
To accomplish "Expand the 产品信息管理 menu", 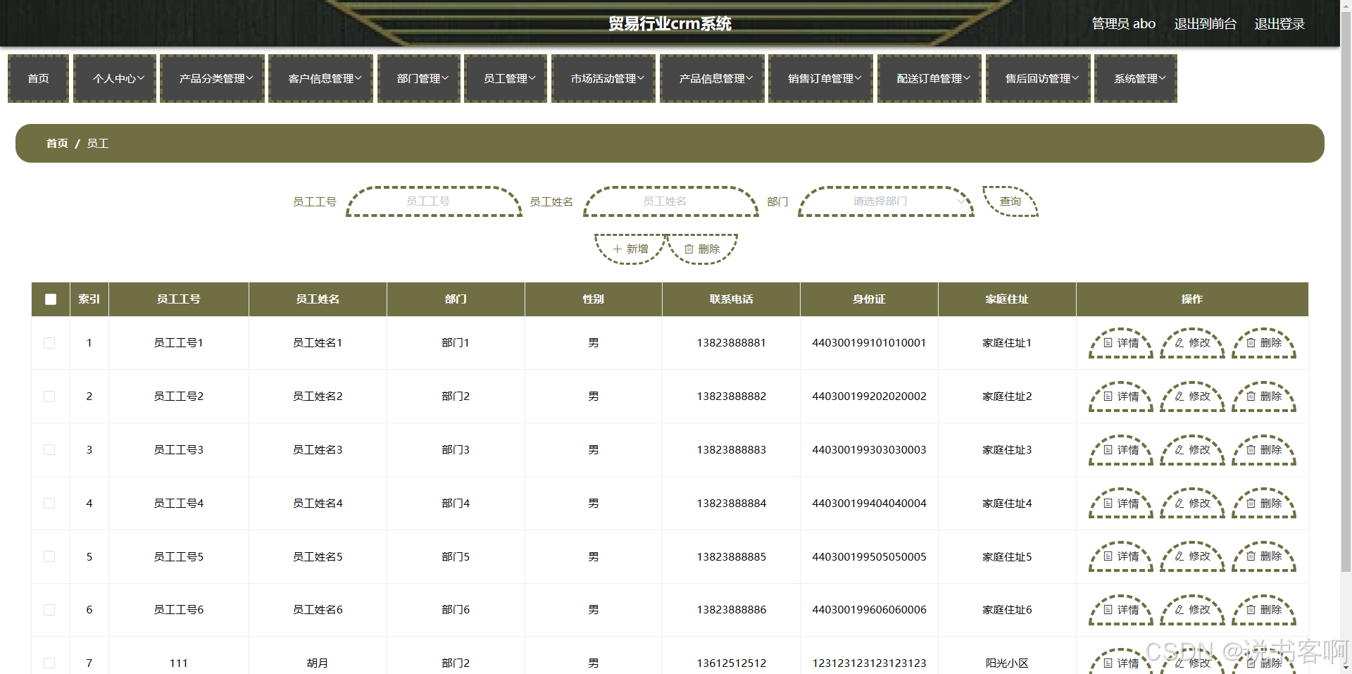I will click(x=712, y=79).
